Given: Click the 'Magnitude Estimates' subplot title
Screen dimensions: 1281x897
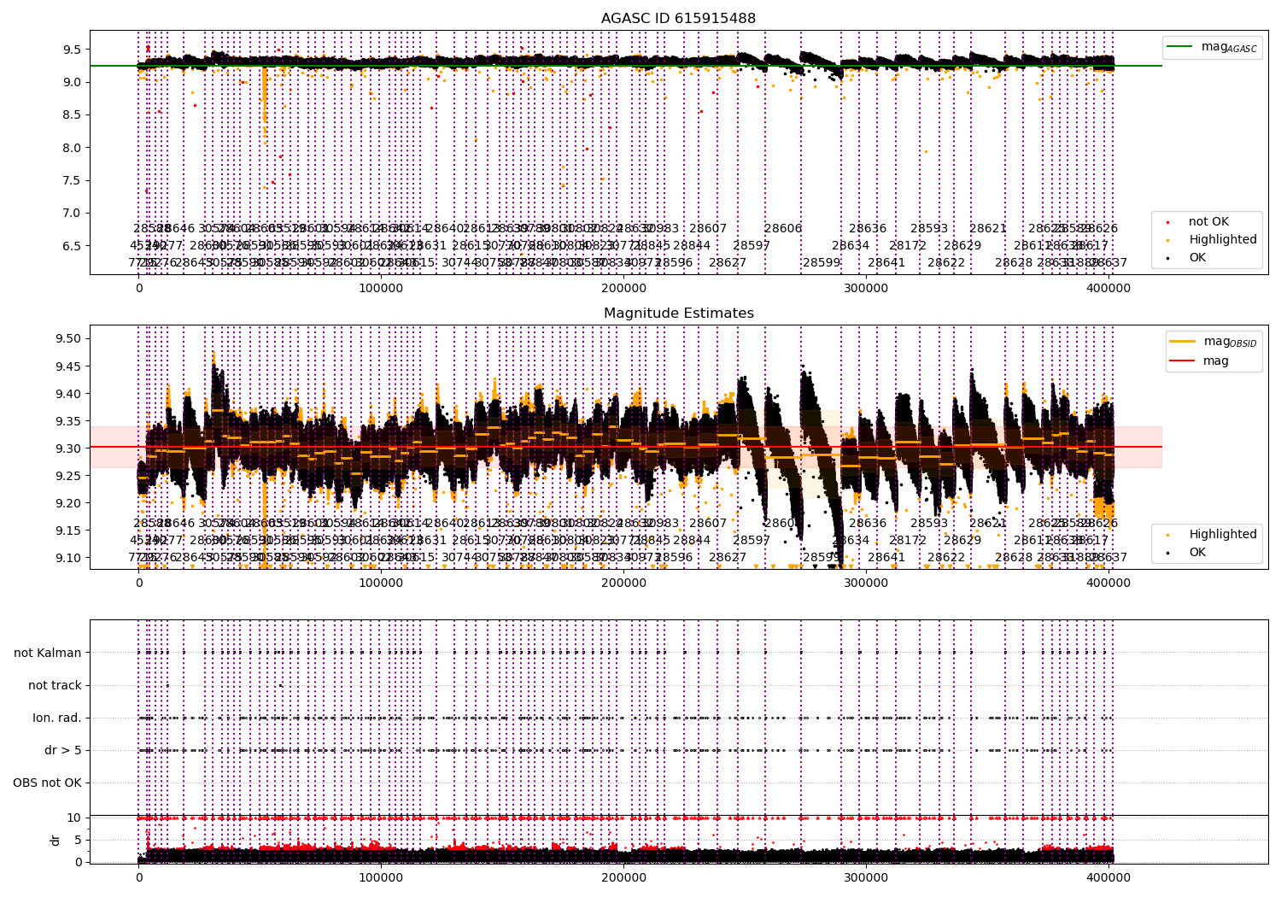Looking at the screenshot, I should pos(679,314).
